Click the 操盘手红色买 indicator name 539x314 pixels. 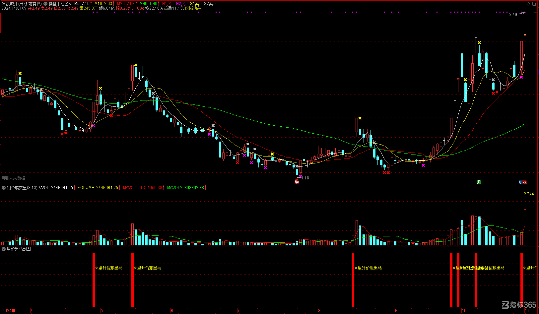[60, 4]
